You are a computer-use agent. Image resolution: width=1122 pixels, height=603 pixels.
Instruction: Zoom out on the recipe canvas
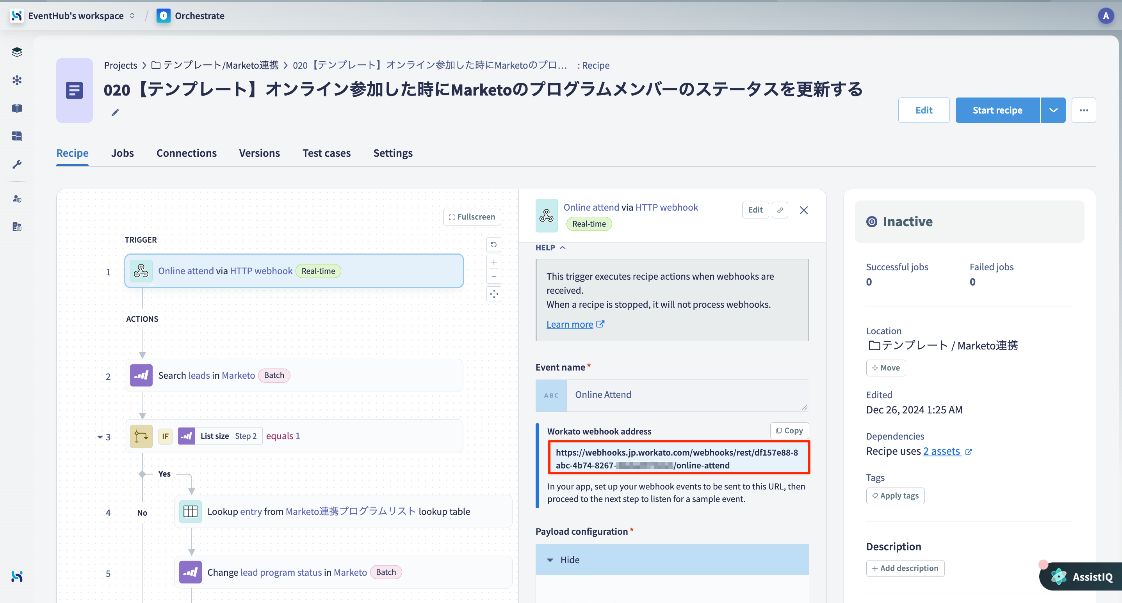493,276
